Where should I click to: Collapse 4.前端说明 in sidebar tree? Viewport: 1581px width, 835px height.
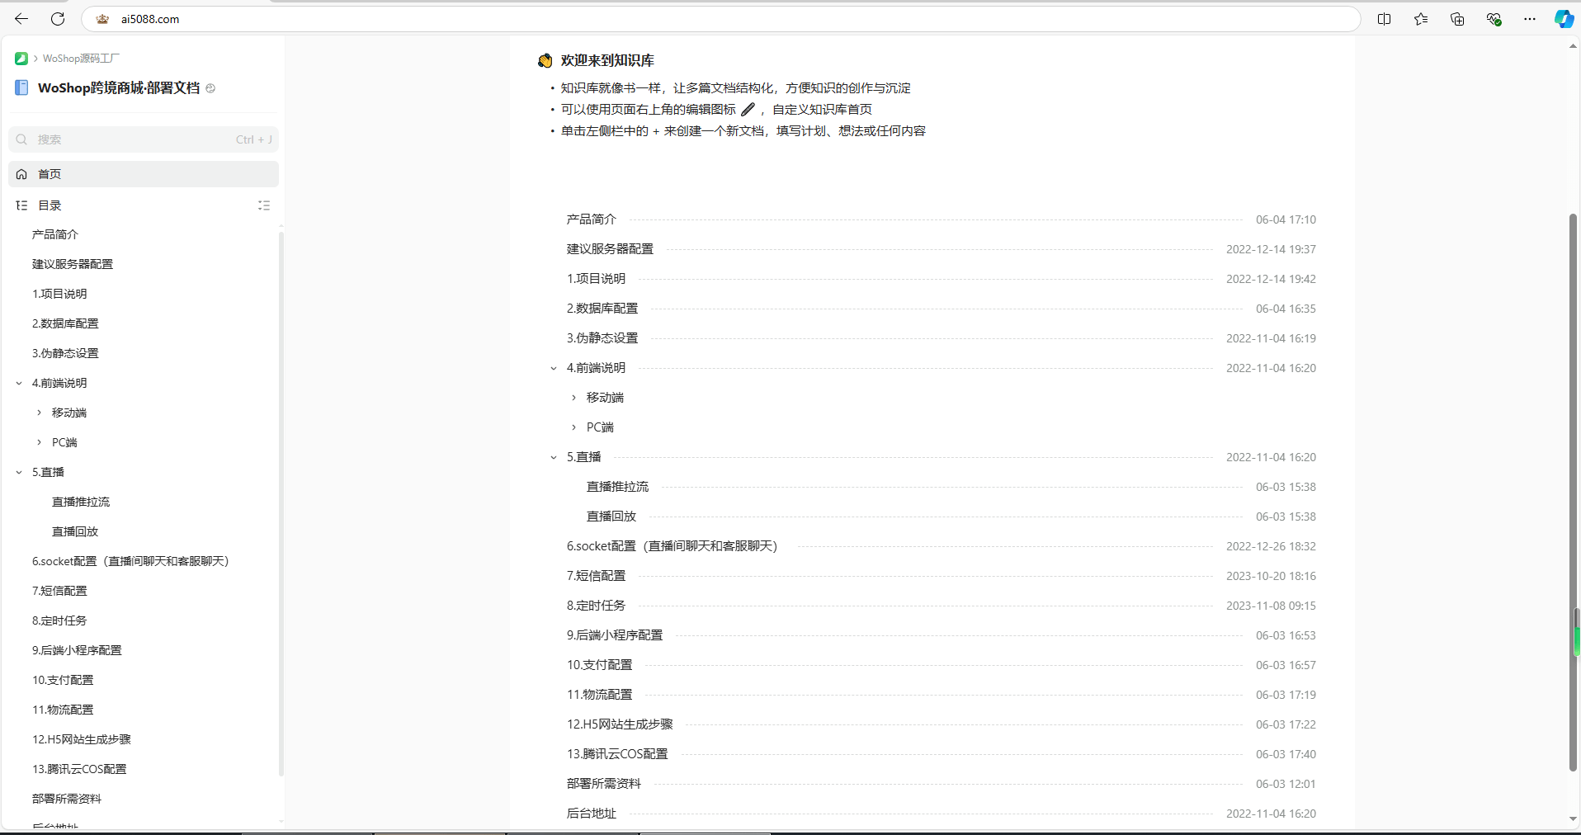(x=19, y=383)
